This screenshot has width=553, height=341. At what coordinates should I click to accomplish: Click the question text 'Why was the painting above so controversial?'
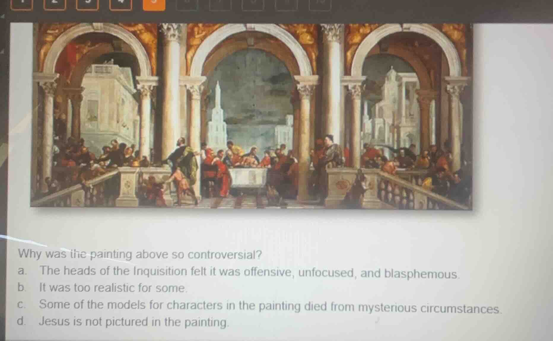(140, 254)
